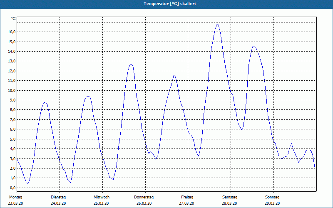Click the 10,0 y-axis value
Screen dimensions: 333x208
pos(12,90)
